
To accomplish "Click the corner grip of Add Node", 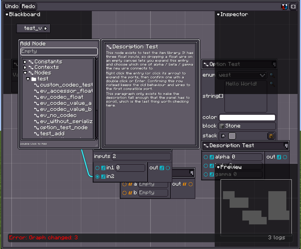I will click(96, 145).
